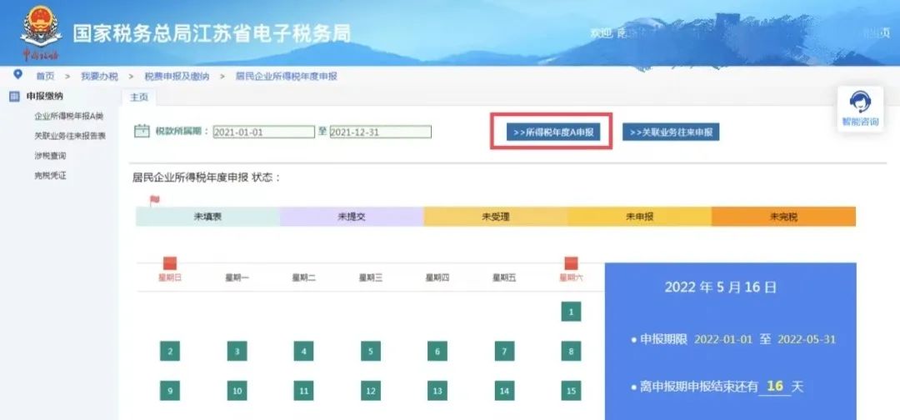900x420 pixels.
Task: Select calendar day 6
Action: pos(437,351)
